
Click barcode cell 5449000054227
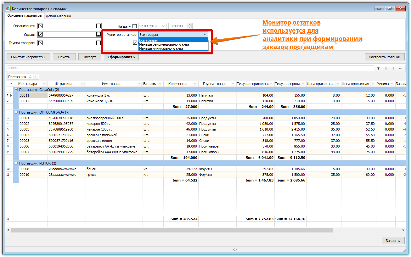click(67, 95)
